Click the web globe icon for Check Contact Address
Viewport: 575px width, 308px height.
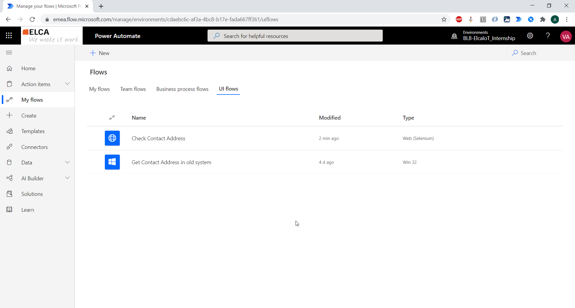112,138
